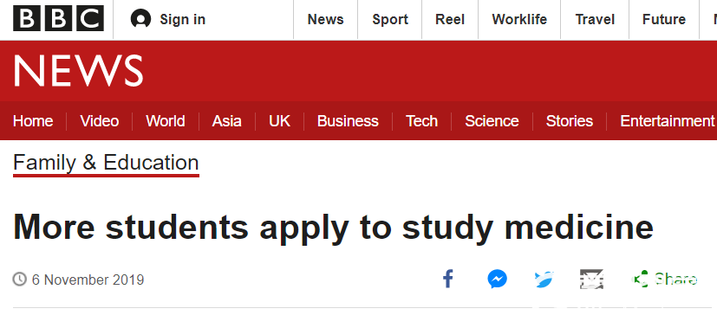Image resolution: width=717 pixels, height=328 pixels.
Task: Click the clock icon beside the date
Action: 20,279
